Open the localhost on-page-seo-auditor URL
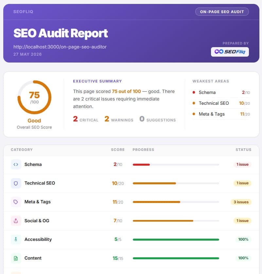This screenshot has width=262, height=274. (x=60, y=47)
